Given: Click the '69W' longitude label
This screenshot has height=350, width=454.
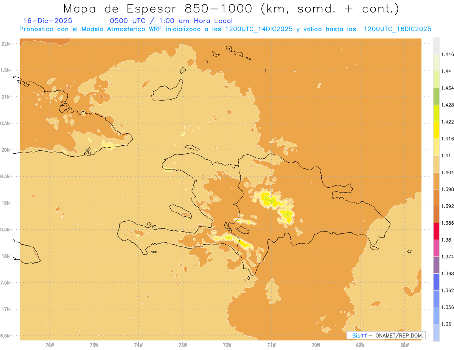Looking at the screenshot, I should coord(360,345).
